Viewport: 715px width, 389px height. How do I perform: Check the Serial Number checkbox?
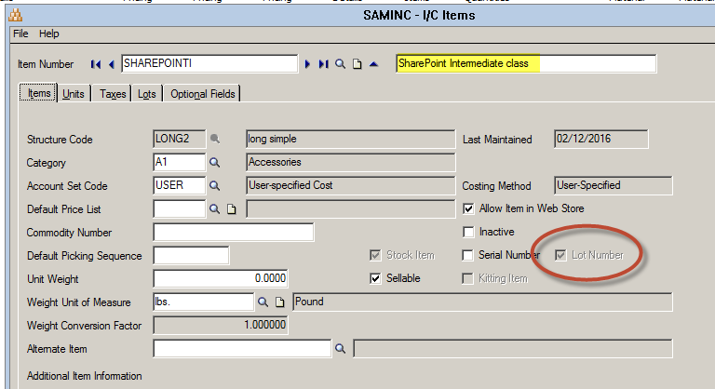468,255
